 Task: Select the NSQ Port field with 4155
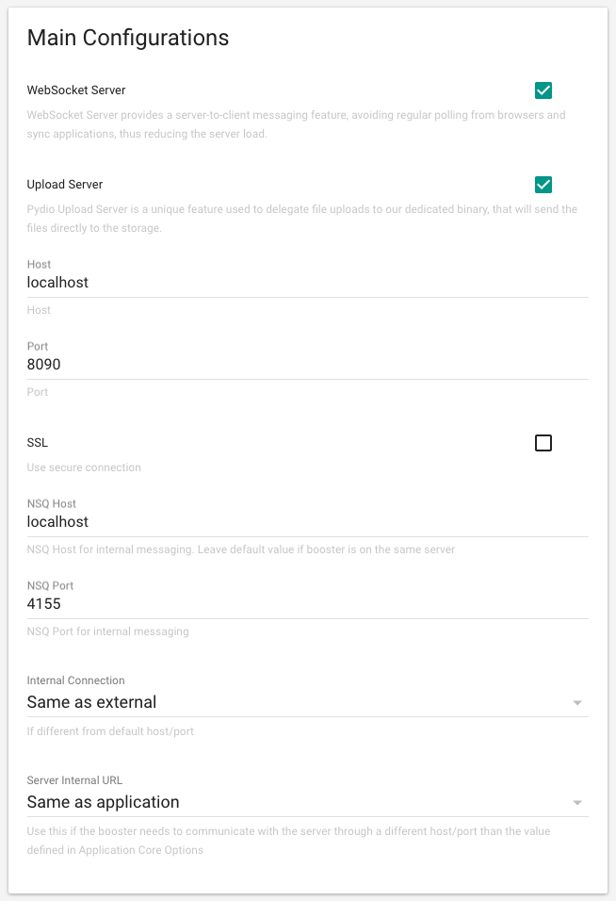coord(308,604)
